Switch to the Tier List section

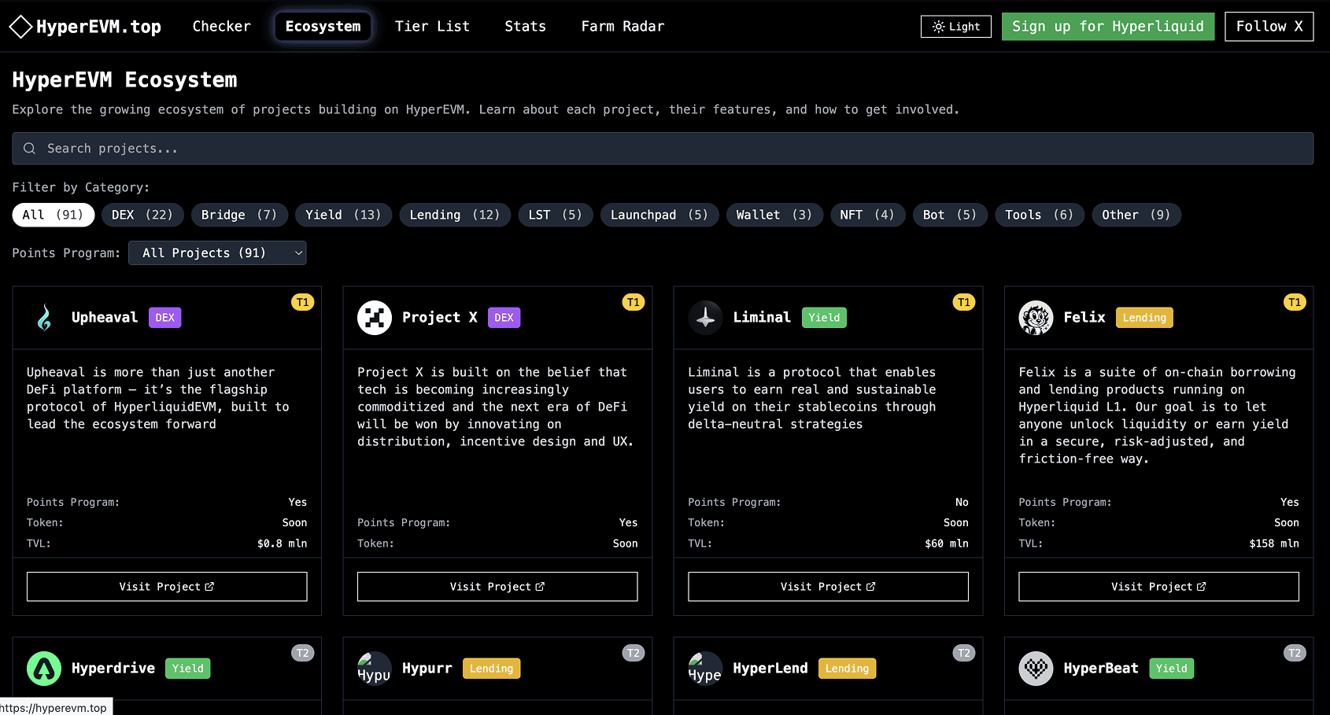pos(432,26)
